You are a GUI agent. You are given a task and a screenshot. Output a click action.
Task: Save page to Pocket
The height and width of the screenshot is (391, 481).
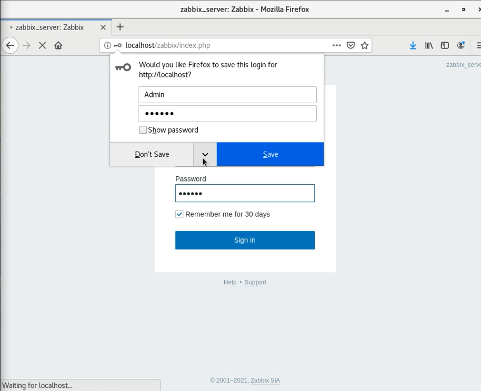click(350, 45)
